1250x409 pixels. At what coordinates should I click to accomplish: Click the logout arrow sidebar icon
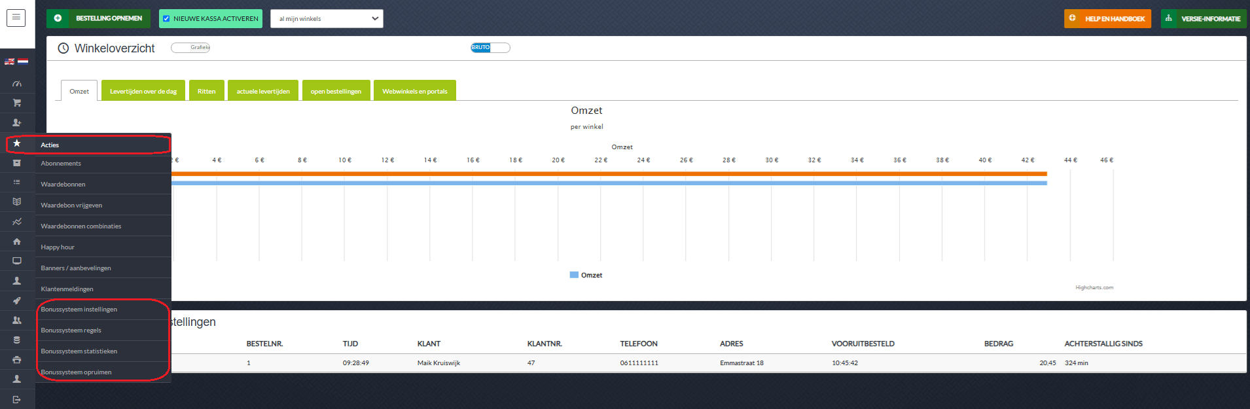tap(17, 399)
